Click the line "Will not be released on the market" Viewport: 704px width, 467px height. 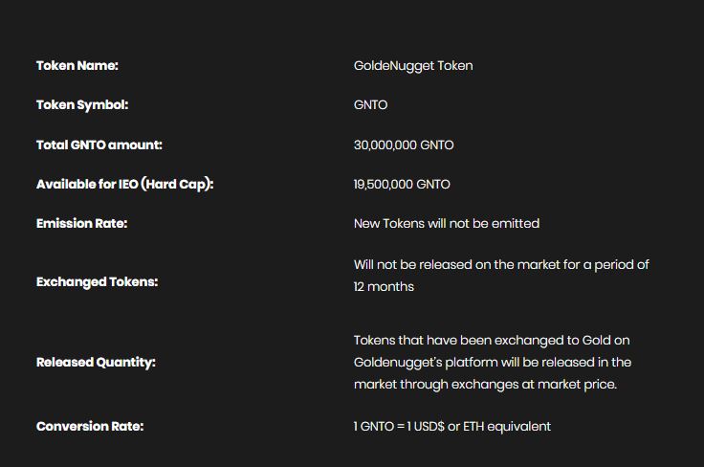(501, 264)
